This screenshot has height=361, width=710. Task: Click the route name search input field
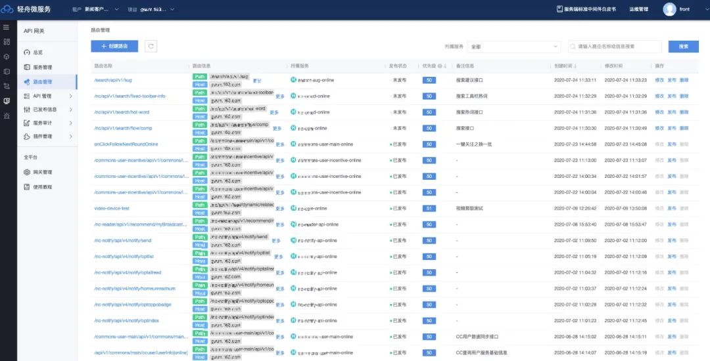pos(617,47)
